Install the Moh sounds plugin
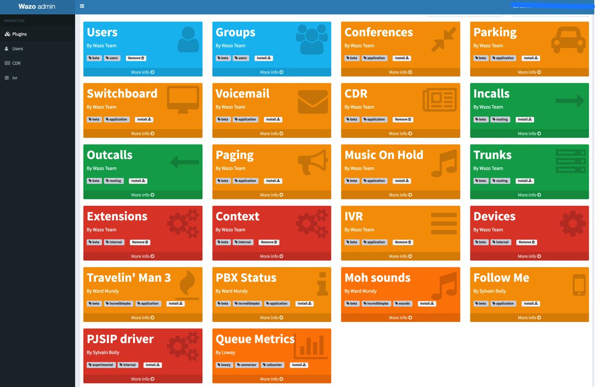The image size is (602, 387). (426, 304)
